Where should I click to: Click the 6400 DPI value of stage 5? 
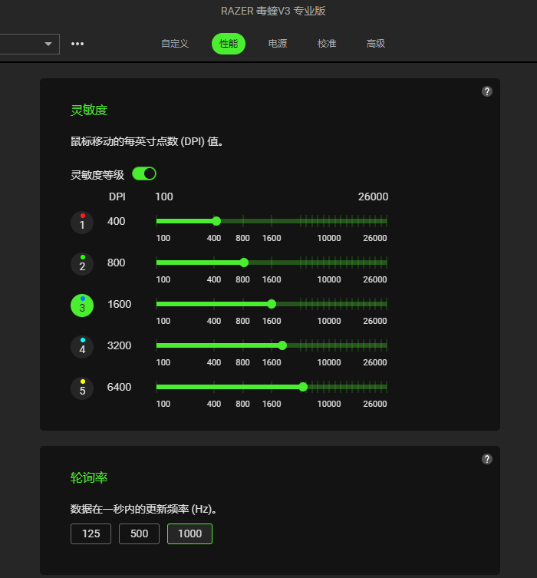(119, 387)
